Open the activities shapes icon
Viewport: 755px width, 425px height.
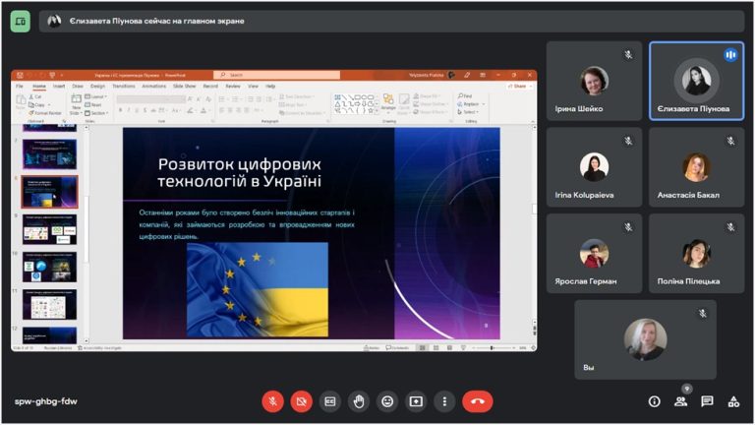tap(733, 401)
